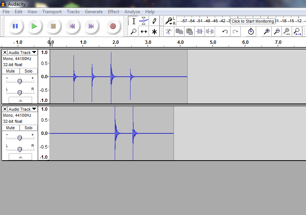This screenshot has width=306, height=215.
Task: Open the Edit menu
Action: click(18, 12)
